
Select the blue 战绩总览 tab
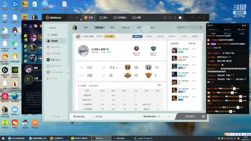click(137, 36)
